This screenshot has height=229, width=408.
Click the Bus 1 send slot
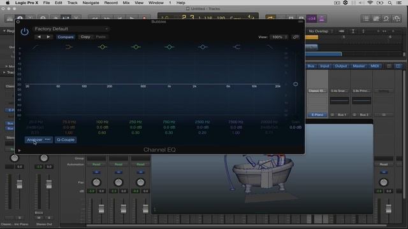[342, 114]
